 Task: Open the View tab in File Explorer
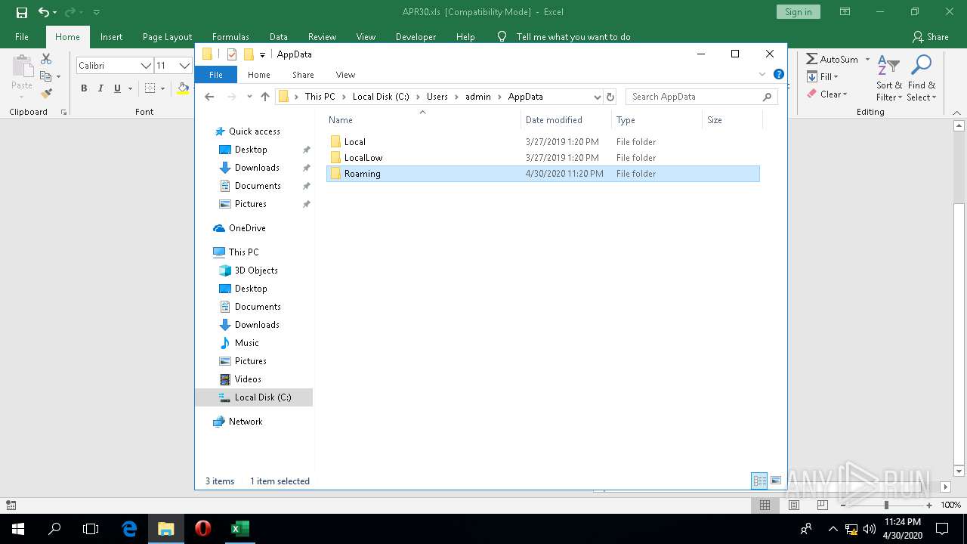[345, 75]
